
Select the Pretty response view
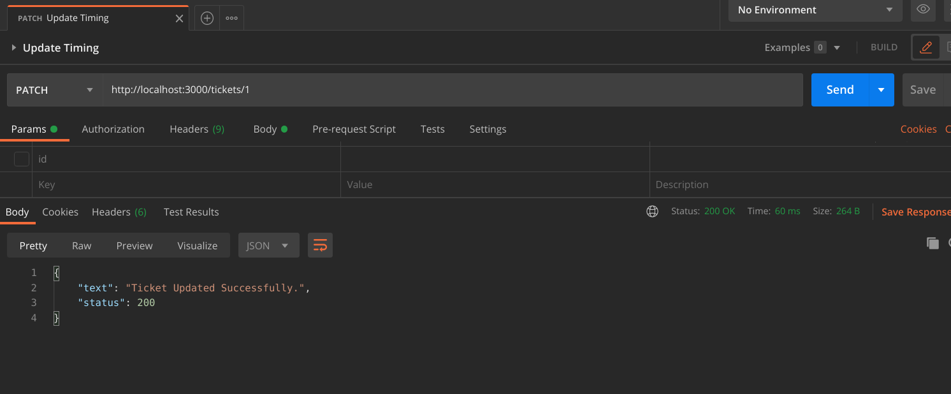(x=33, y=245)
